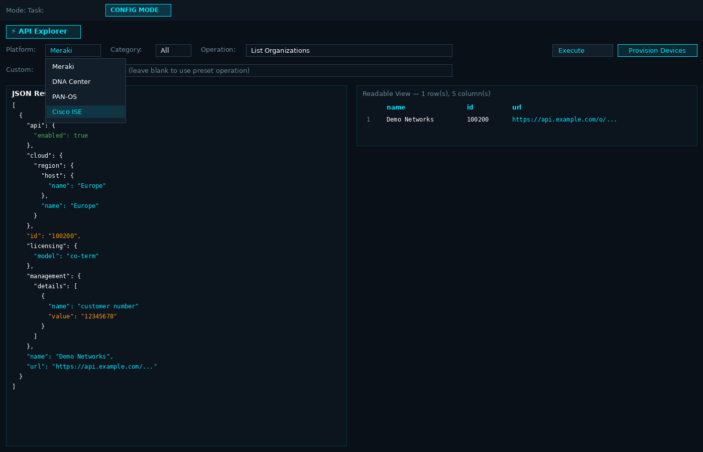Viewport: 703px width, 452px height.
Task: Select Meraki from the dropdown list
Action: click(x=63, y=66)
